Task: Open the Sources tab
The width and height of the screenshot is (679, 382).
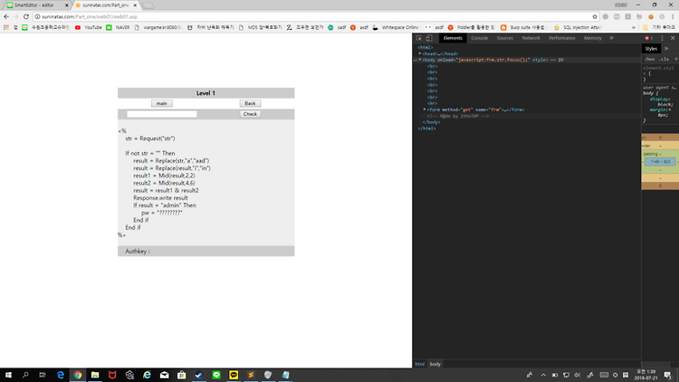Action: (505, 38)
